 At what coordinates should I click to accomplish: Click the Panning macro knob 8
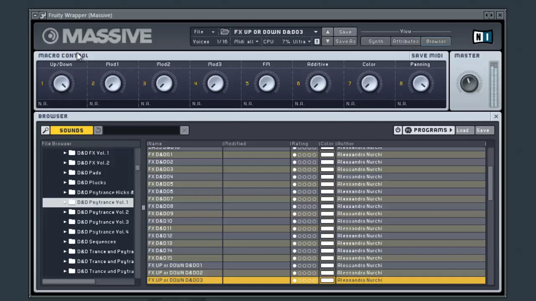(420, 83)
